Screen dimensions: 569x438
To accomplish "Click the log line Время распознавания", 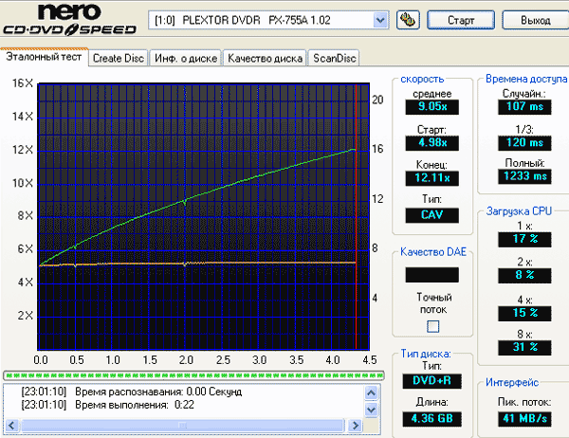I will (x=132, y=392).
